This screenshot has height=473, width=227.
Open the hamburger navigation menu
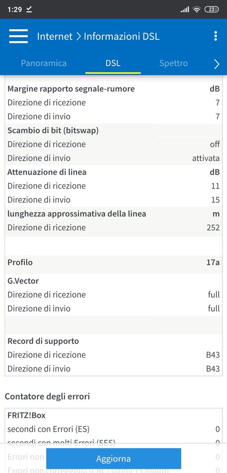tap(18, 36)
